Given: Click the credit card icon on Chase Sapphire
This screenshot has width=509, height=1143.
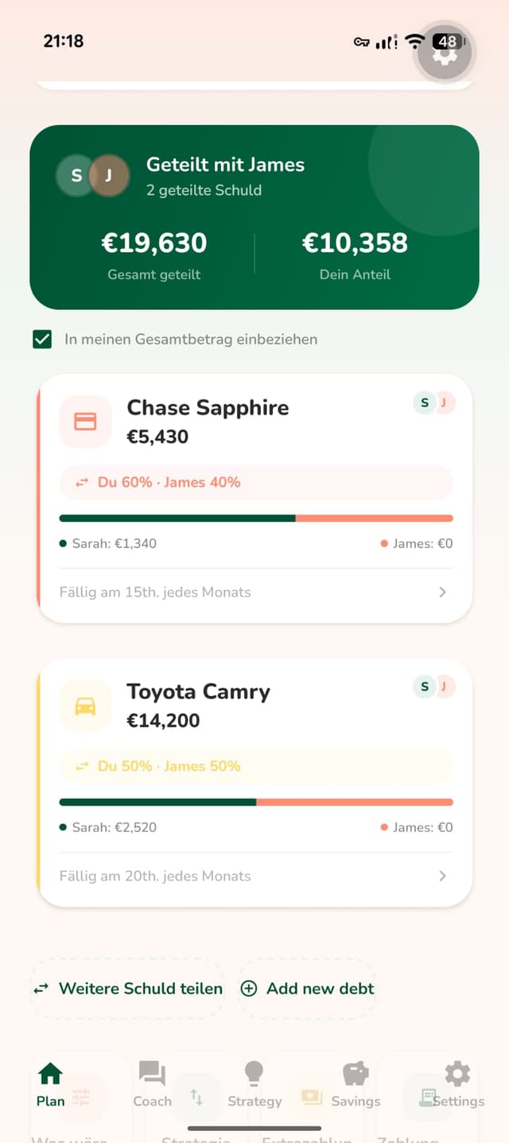Looking at the screenshot, I should 85,422.
